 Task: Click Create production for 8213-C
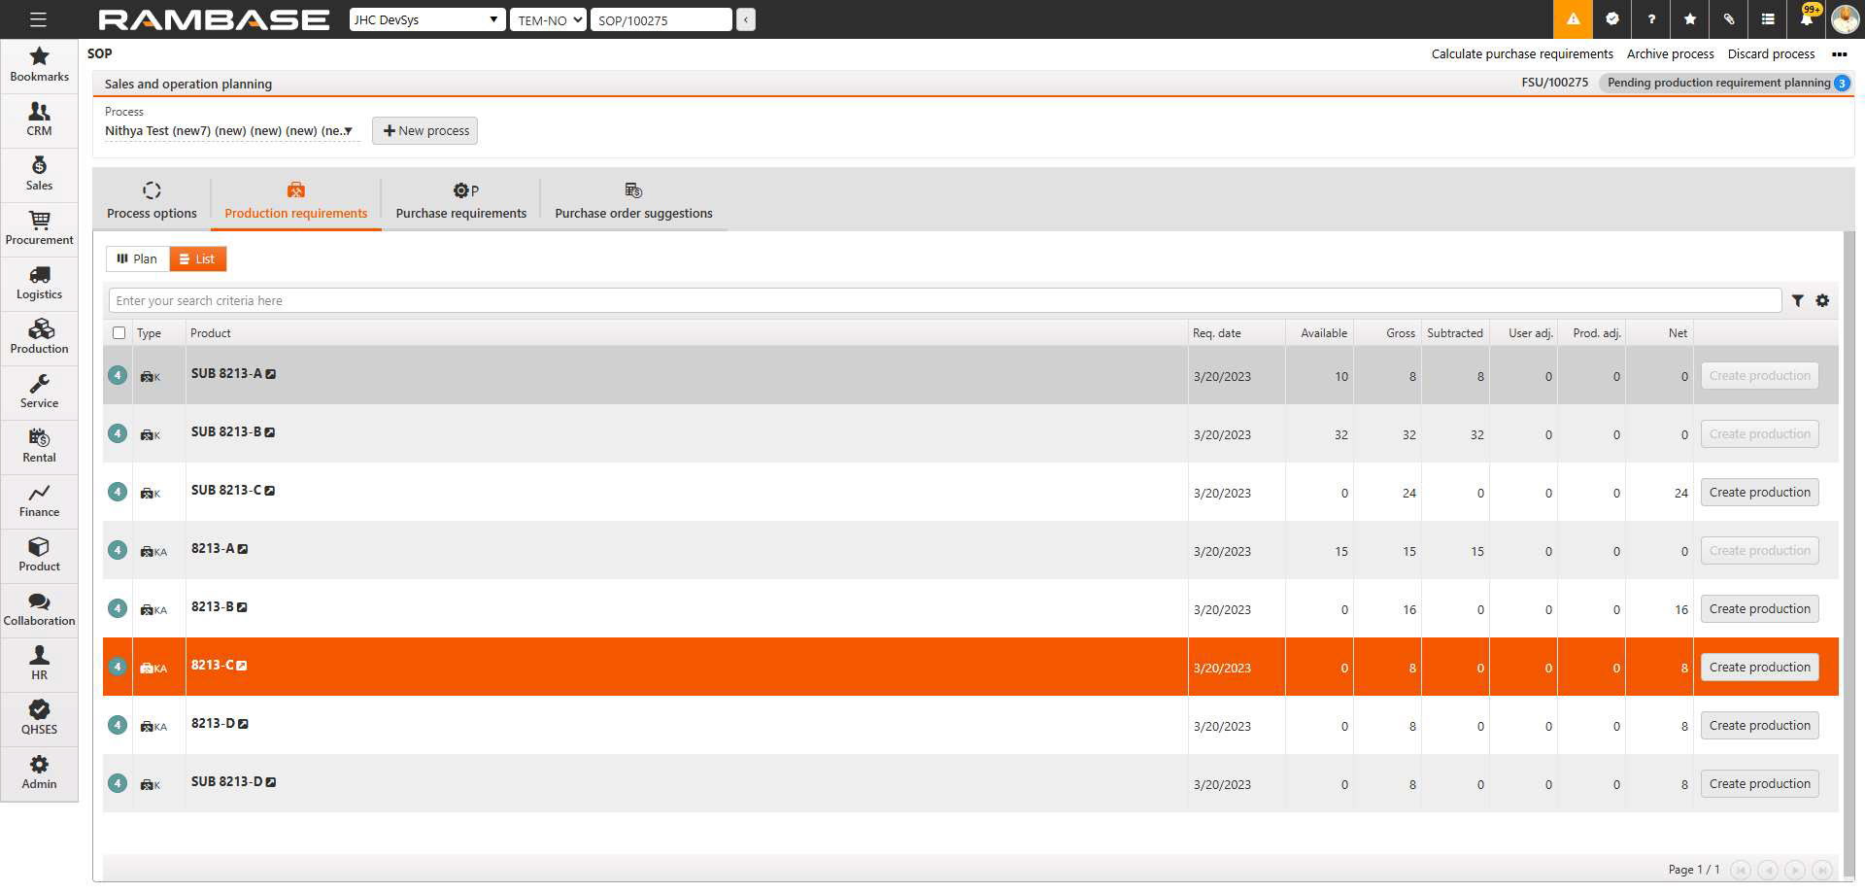(1759, 668)
